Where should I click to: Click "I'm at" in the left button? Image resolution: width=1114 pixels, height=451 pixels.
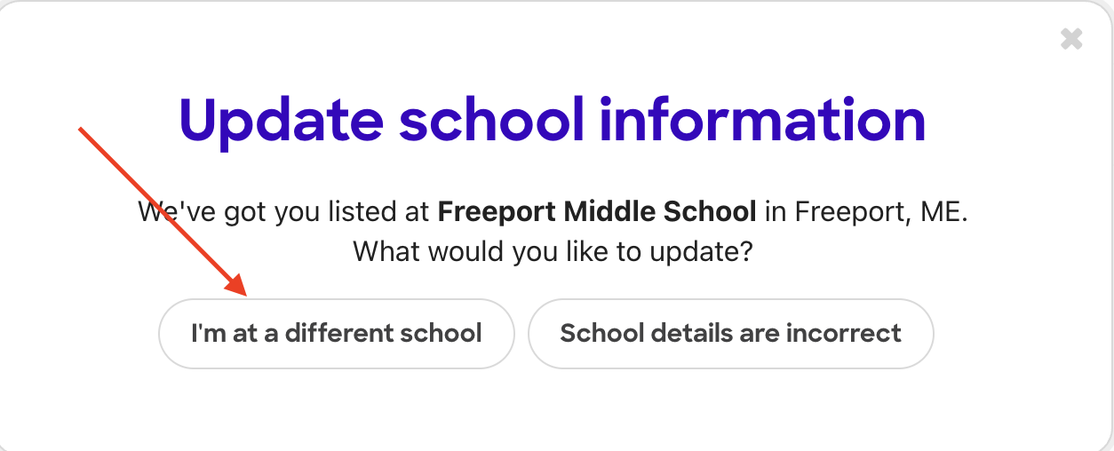pos(218,334)
